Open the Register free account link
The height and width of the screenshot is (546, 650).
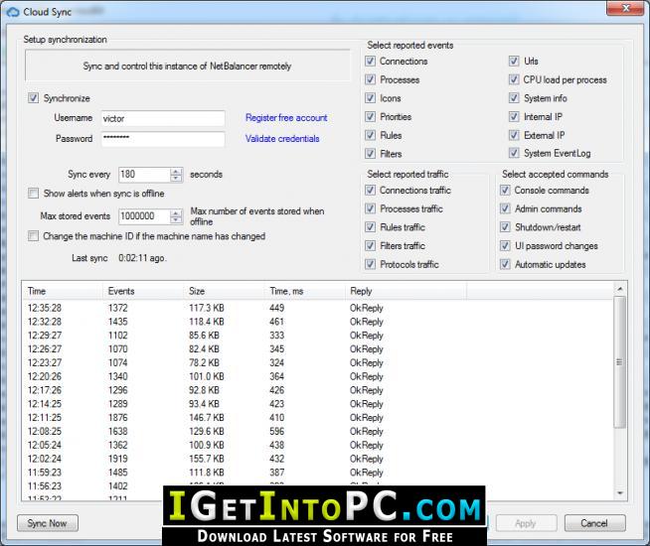pos(286,118)
